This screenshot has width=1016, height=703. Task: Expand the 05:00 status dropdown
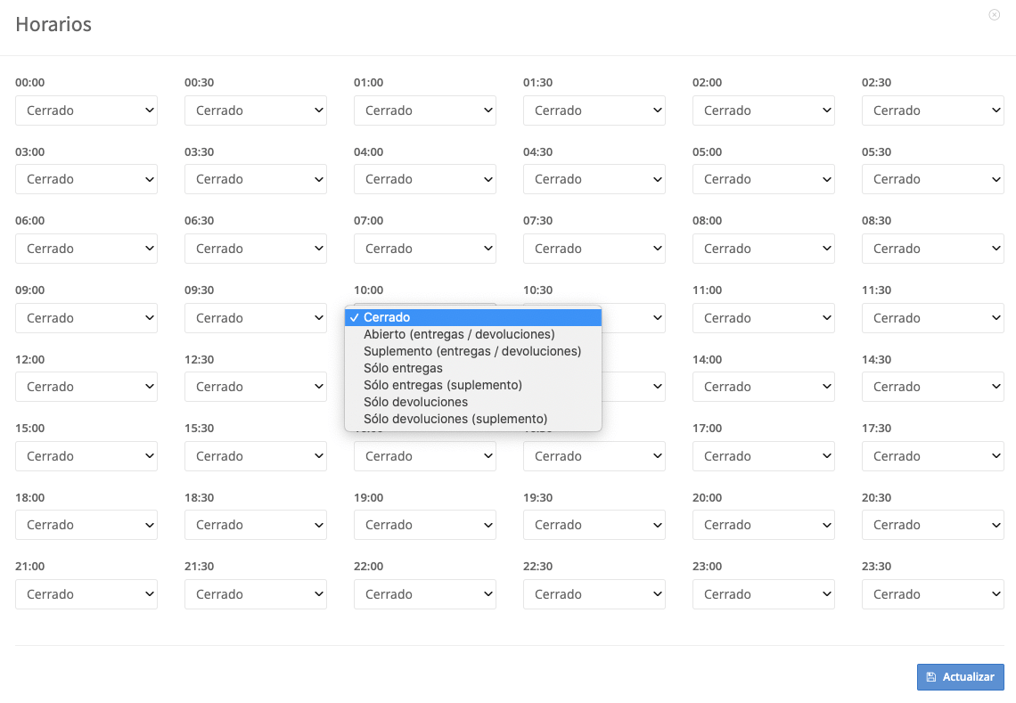tap(763, 179)
